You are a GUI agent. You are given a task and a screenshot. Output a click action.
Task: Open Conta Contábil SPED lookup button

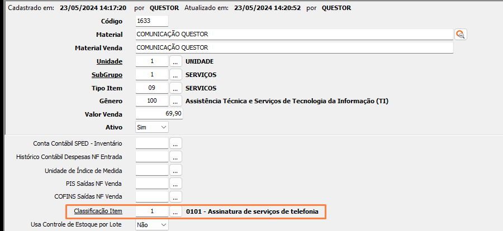[x=175, y=143]
